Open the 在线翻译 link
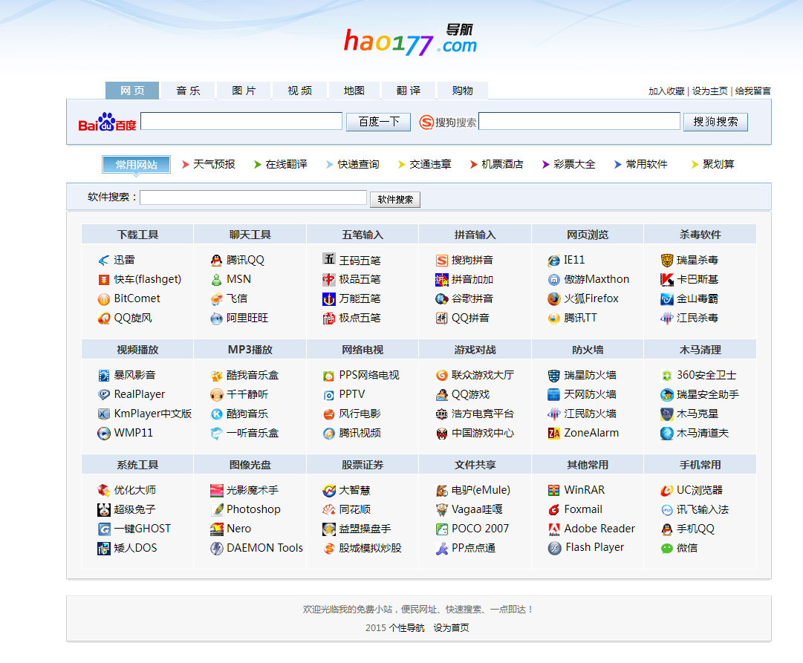This screenshot has height=663, width=803. pos(286,164)
